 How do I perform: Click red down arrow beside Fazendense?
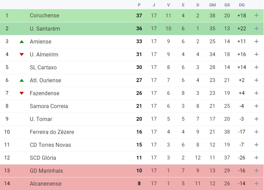(x=21, y=93)
